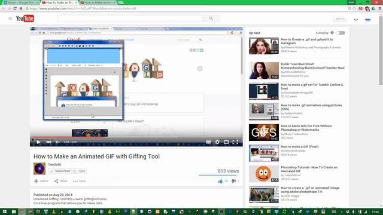Viewport: 383px width, 215px height.
Task: Click the GIFS thumbnail for 'Without Photoshop or Watermarks'
Action: click(264, 133)
